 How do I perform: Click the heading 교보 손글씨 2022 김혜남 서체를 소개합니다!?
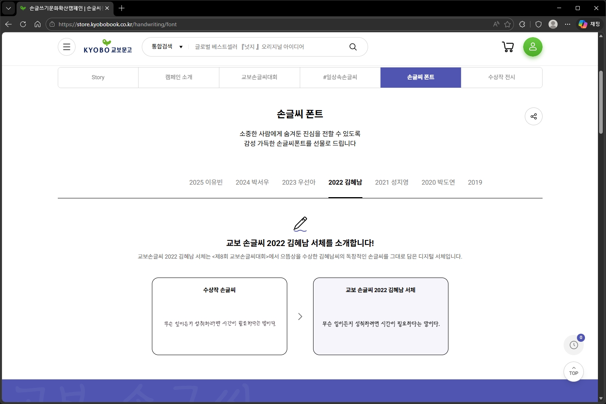click(300, 243)
